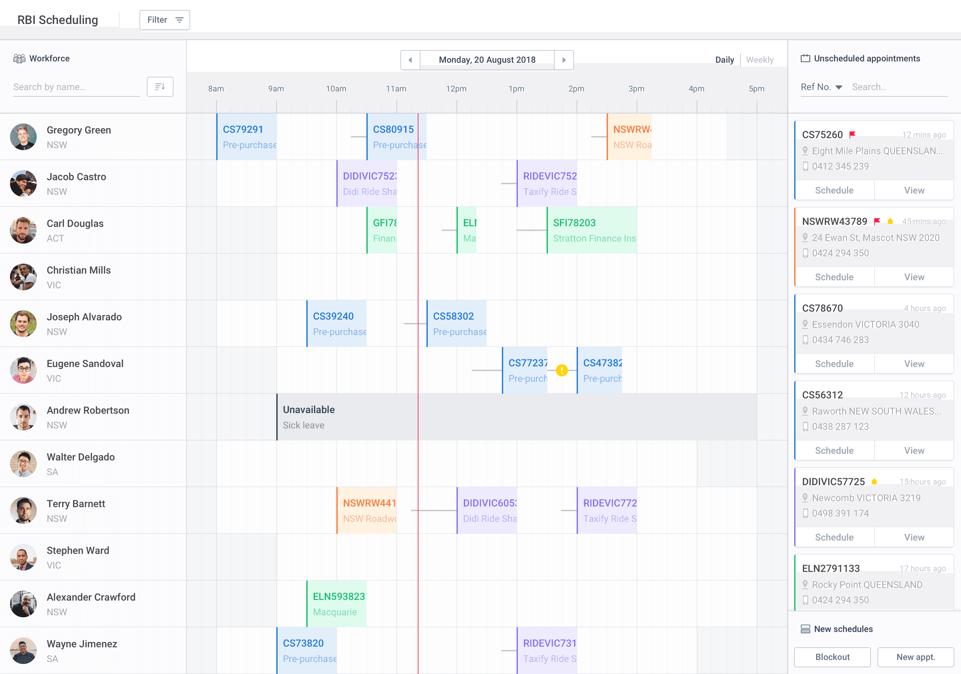The image size is (961, 674).
Task: Click the red flag on NSWRW43789
Action: click(x=877, y=222)
